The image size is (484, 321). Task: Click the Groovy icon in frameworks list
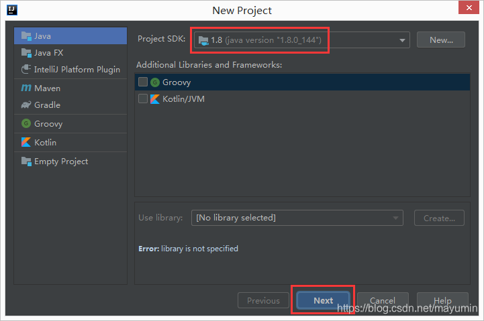(155, 82)
